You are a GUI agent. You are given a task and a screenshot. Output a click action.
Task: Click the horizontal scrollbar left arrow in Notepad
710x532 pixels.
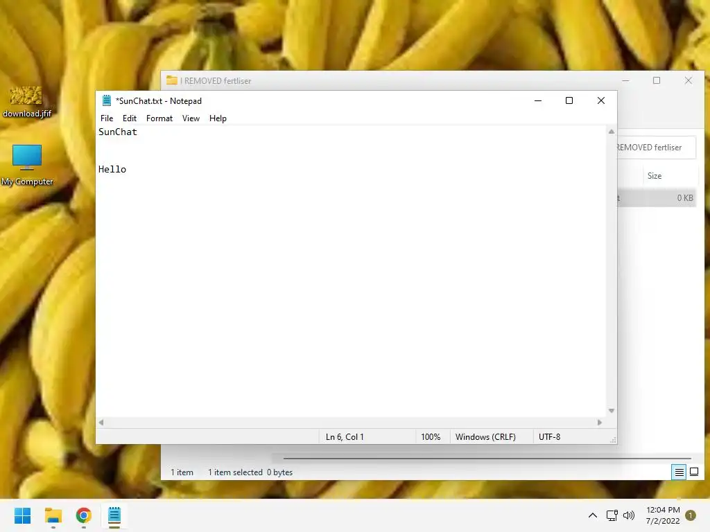click(x=101, y=423)
